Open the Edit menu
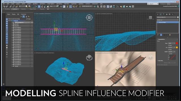 click(x=8, y=4)
